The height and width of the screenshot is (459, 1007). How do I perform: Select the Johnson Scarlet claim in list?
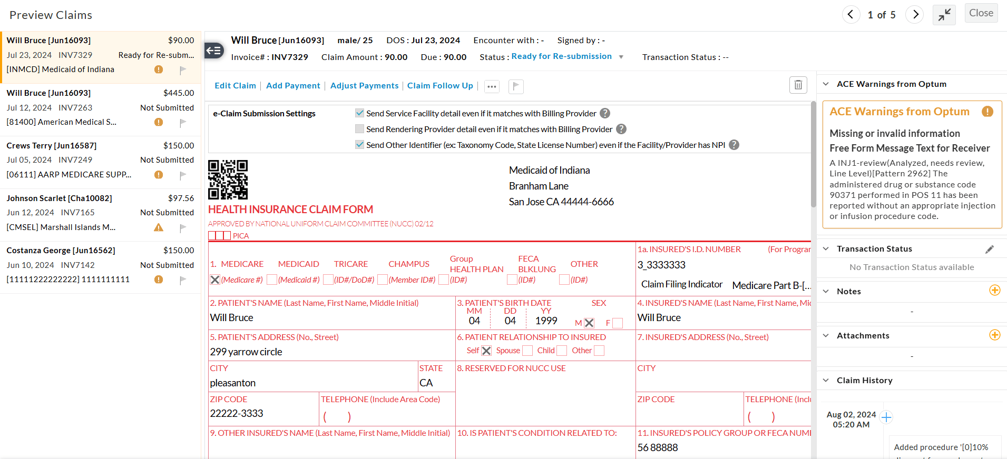pos(100,213)
